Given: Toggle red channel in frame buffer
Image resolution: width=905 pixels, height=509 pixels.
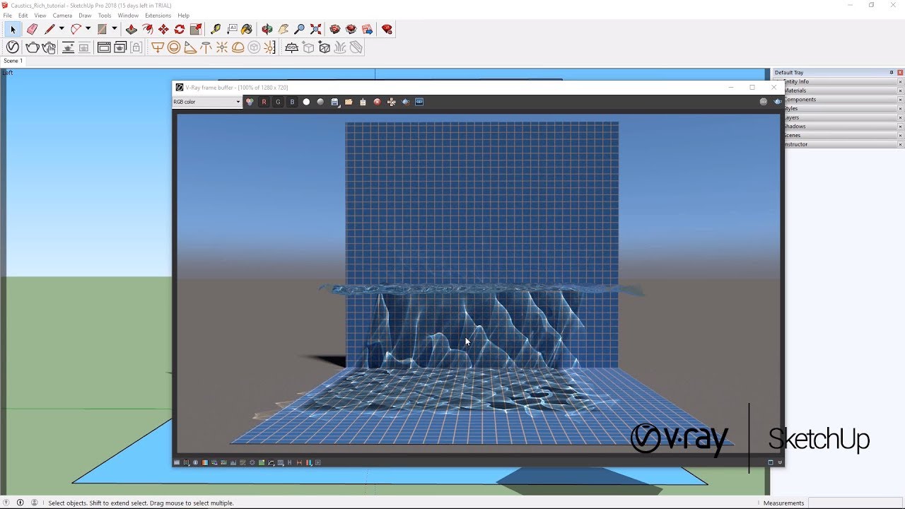Looking at the screenshot, I should (x=264, y=102).
